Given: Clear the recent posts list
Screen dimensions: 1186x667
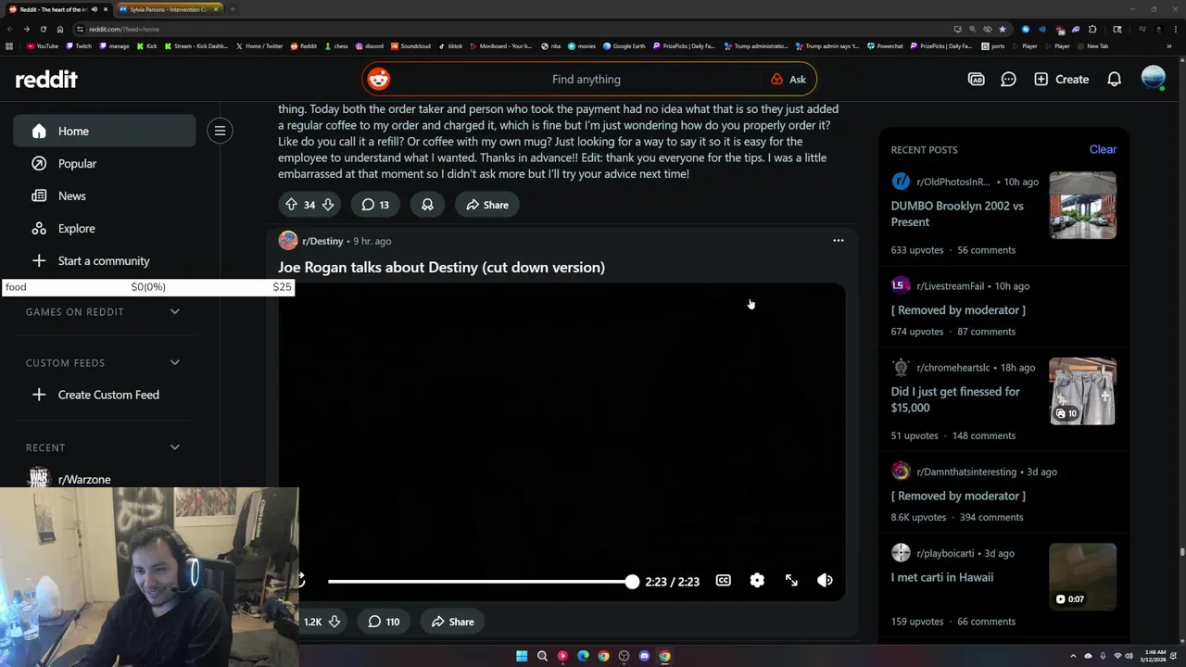Looking at the screenshot, I should pyautogui.click(x=1103, y=149).
